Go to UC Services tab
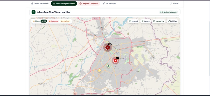210x96 pixels. (x=109, y=4)
